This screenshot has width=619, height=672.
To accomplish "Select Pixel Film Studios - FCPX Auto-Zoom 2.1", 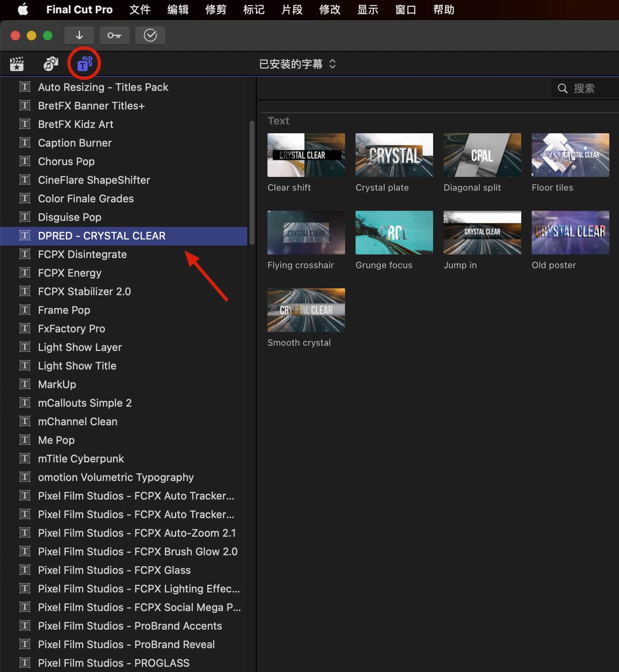I will tap(124, 533).
